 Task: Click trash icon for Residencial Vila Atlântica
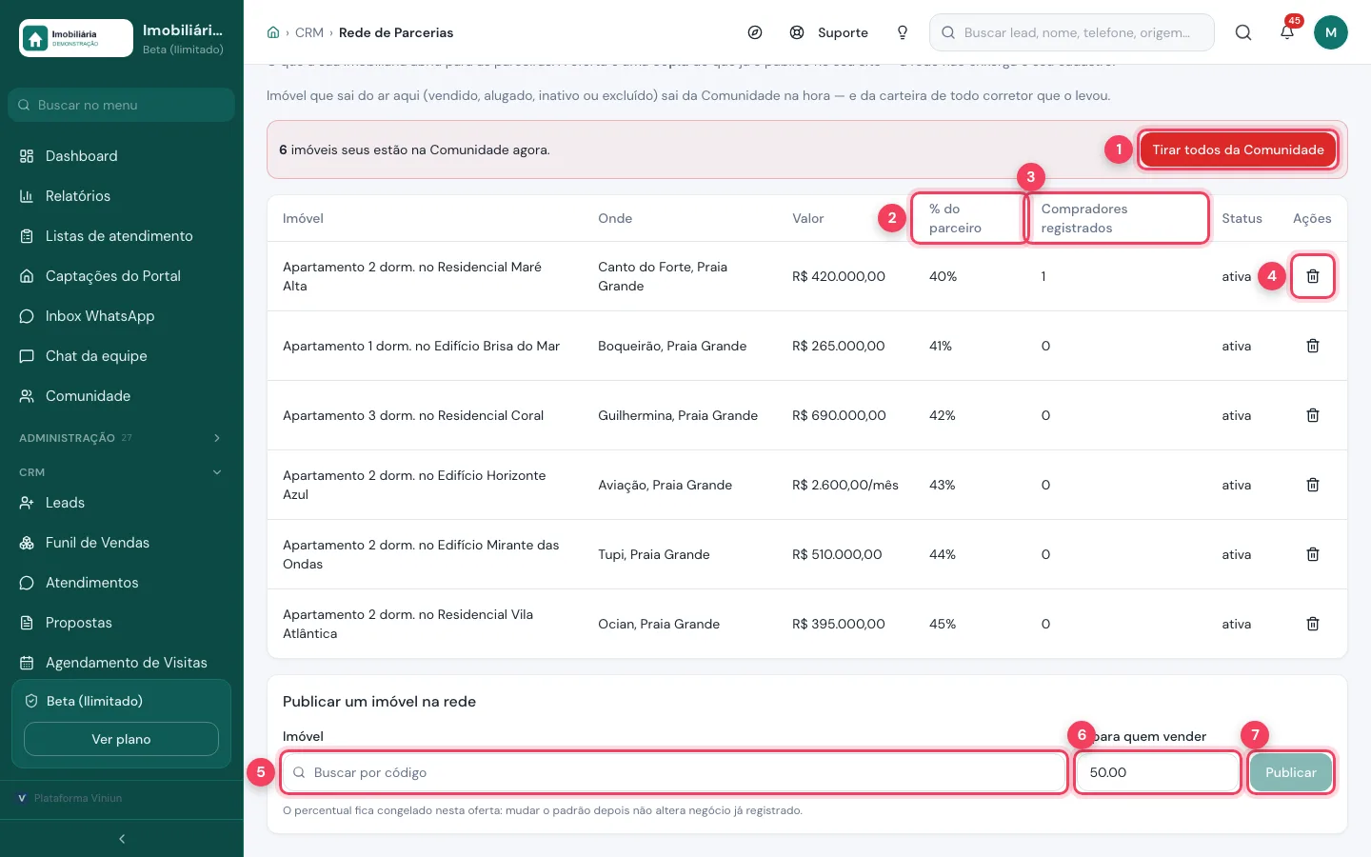click(x=1313, y=624)
